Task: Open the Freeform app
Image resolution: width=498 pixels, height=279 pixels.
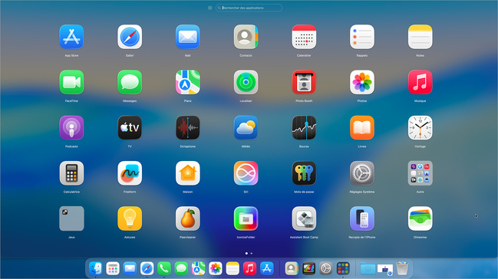Action: [130, 173]
